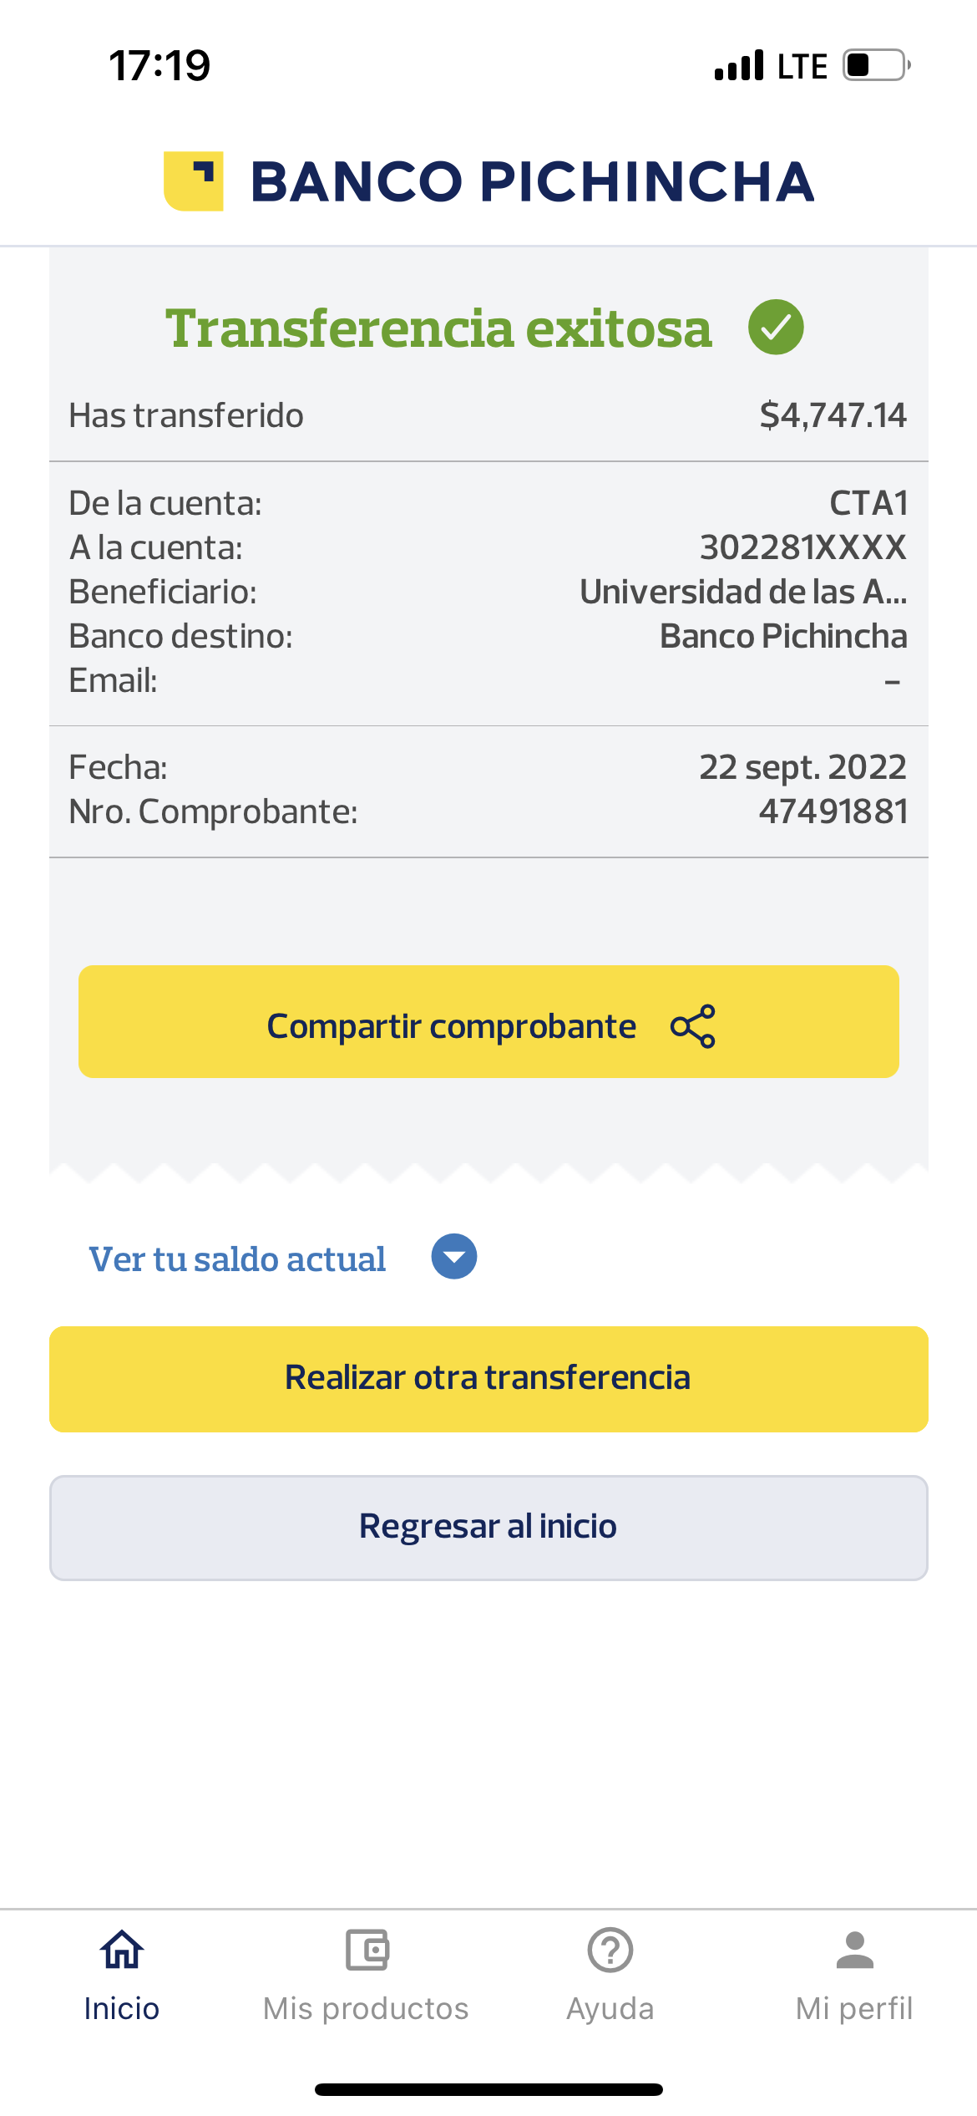Image resolution: width=977 pixels, height=2116 pixels.
Task: Open the Ayuda tab label
Action: (610, 2008)
